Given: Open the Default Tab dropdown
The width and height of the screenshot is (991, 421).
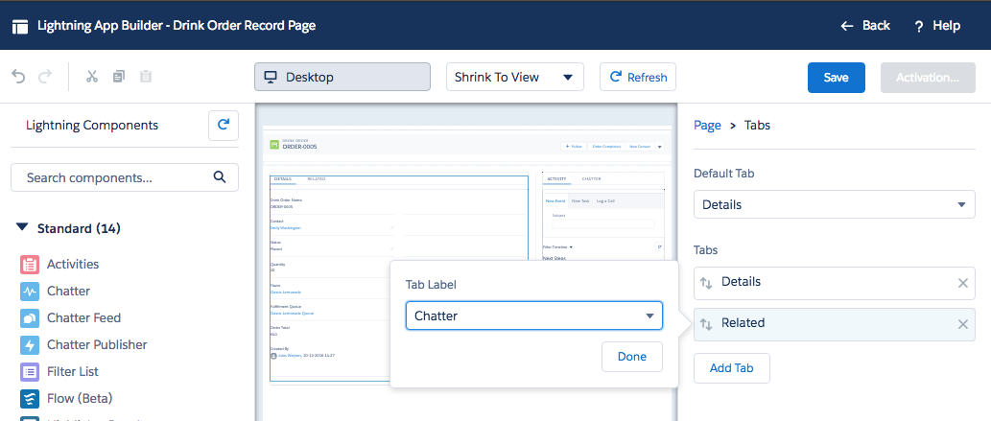Looking at the screenshot, I should point(834,205).
